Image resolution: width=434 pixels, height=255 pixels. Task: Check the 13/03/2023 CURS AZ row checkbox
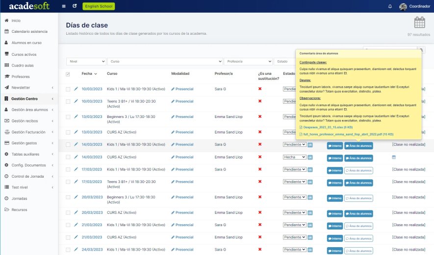pyautogui.click(x=68, y=132)
